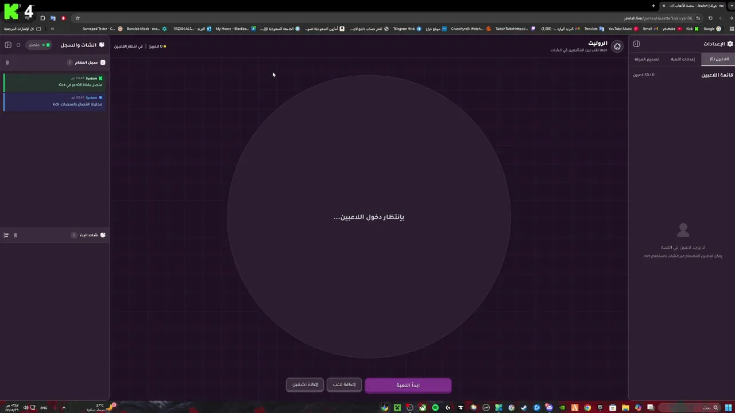Open the site info icon in address bar
This screenshot has height=413, width=735.
pyautogui.click(x=698, y=18)
